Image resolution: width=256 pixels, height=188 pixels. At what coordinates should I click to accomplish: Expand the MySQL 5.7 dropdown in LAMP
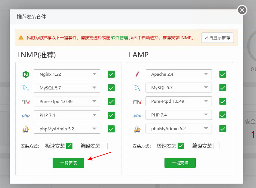[179, 88]
